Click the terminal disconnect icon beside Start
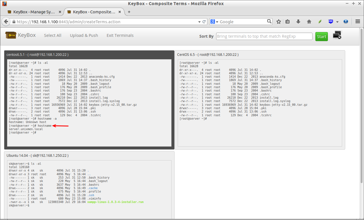Viewport: 364px width, 220px height. pyautogui.click(x=337, y=35)
